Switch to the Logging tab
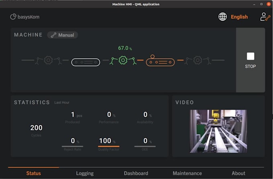273x179 pixels. (85, 173)
